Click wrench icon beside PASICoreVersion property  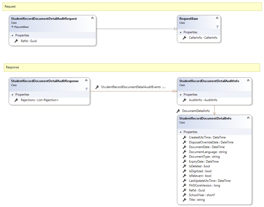(x=185, y=185)
